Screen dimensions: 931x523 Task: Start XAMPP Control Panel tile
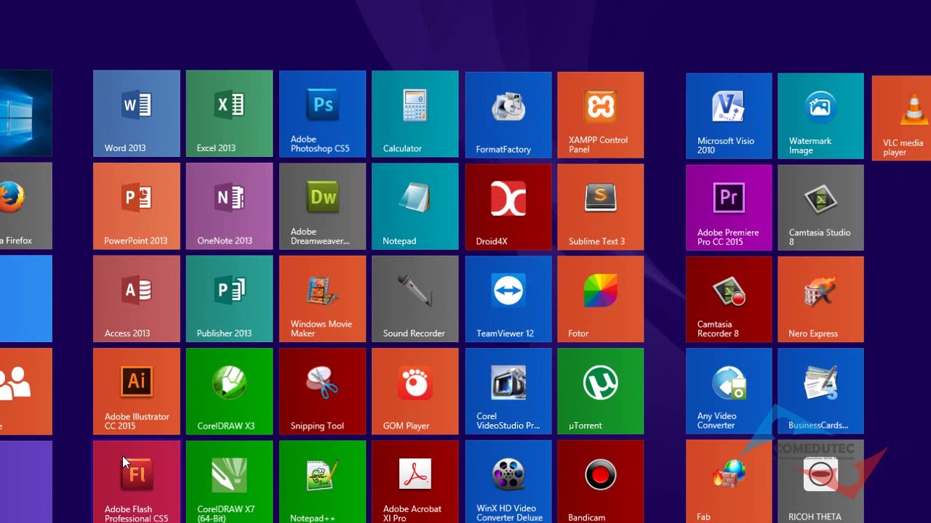(601, 115)
